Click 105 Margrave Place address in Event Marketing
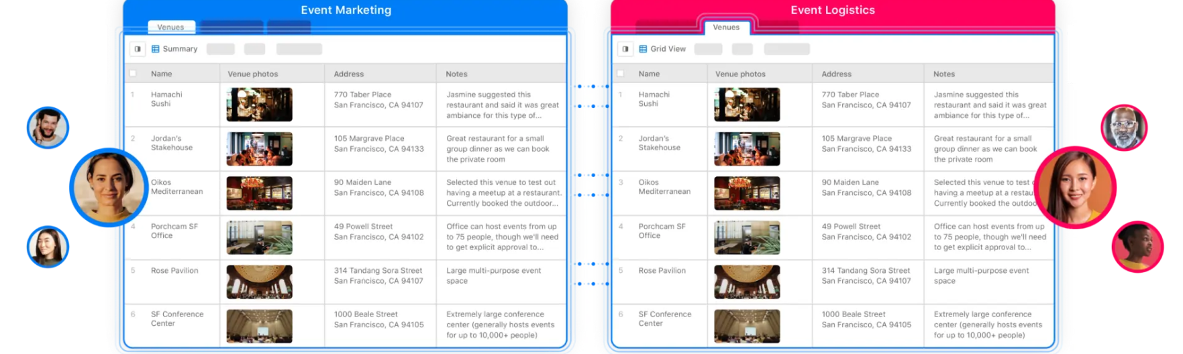Viewport: 1183px width, 354px height. [379, 144]
